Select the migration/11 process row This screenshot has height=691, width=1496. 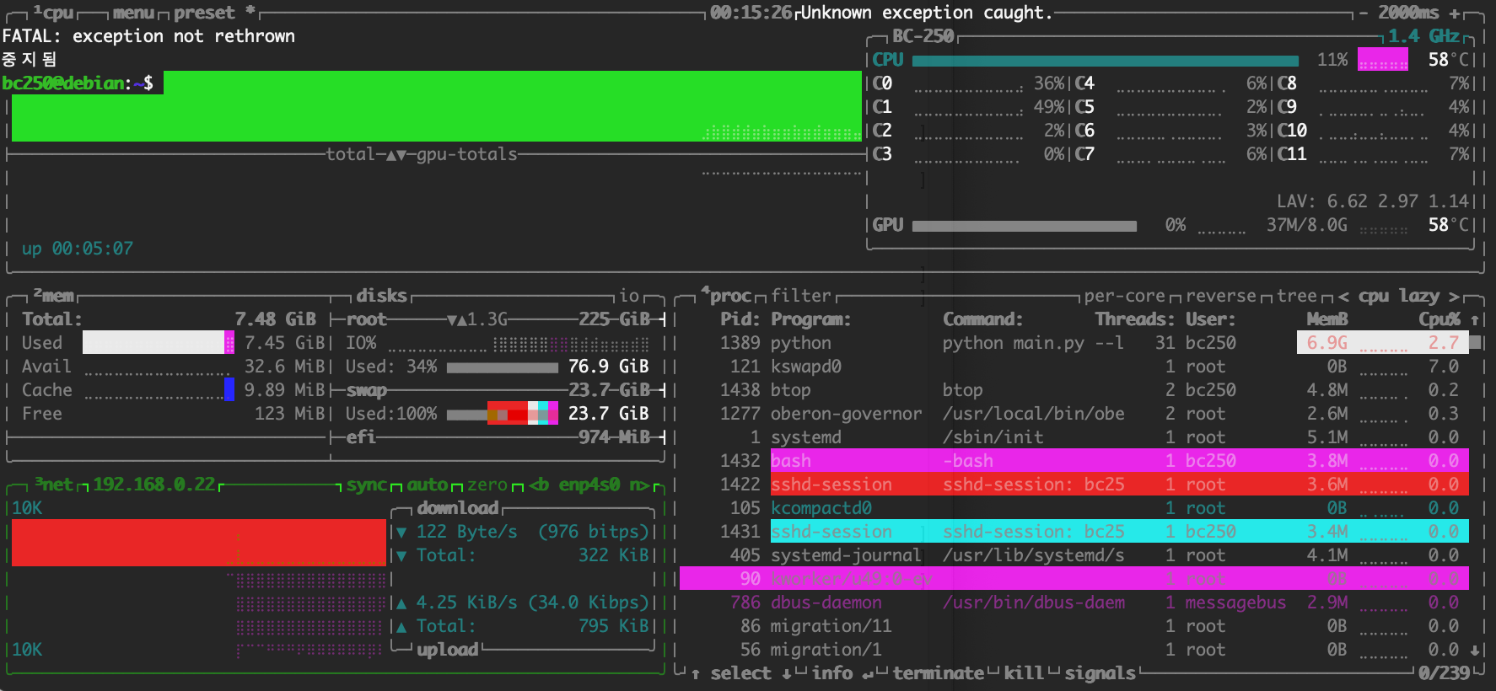click(1074, 626)
